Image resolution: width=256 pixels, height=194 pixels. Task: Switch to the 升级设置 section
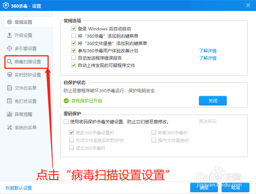pyautogui.click(x=23, y=35)
